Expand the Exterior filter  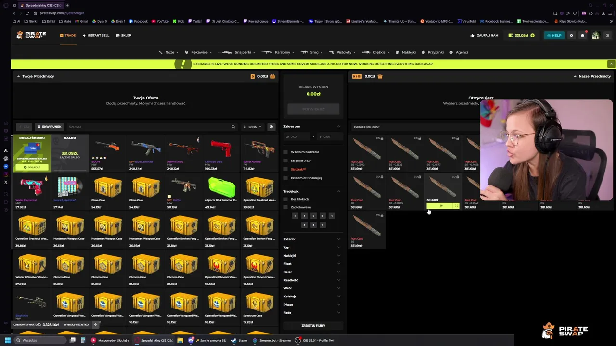click(x=312, y=239)
